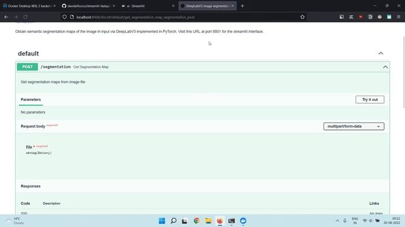The height and width of the screenshot is (227, 405).
Task: Open Windows taskbar search
Action: click(173, 221)
